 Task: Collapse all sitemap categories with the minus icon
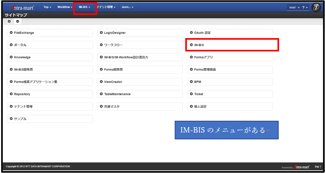coord(17,21)
